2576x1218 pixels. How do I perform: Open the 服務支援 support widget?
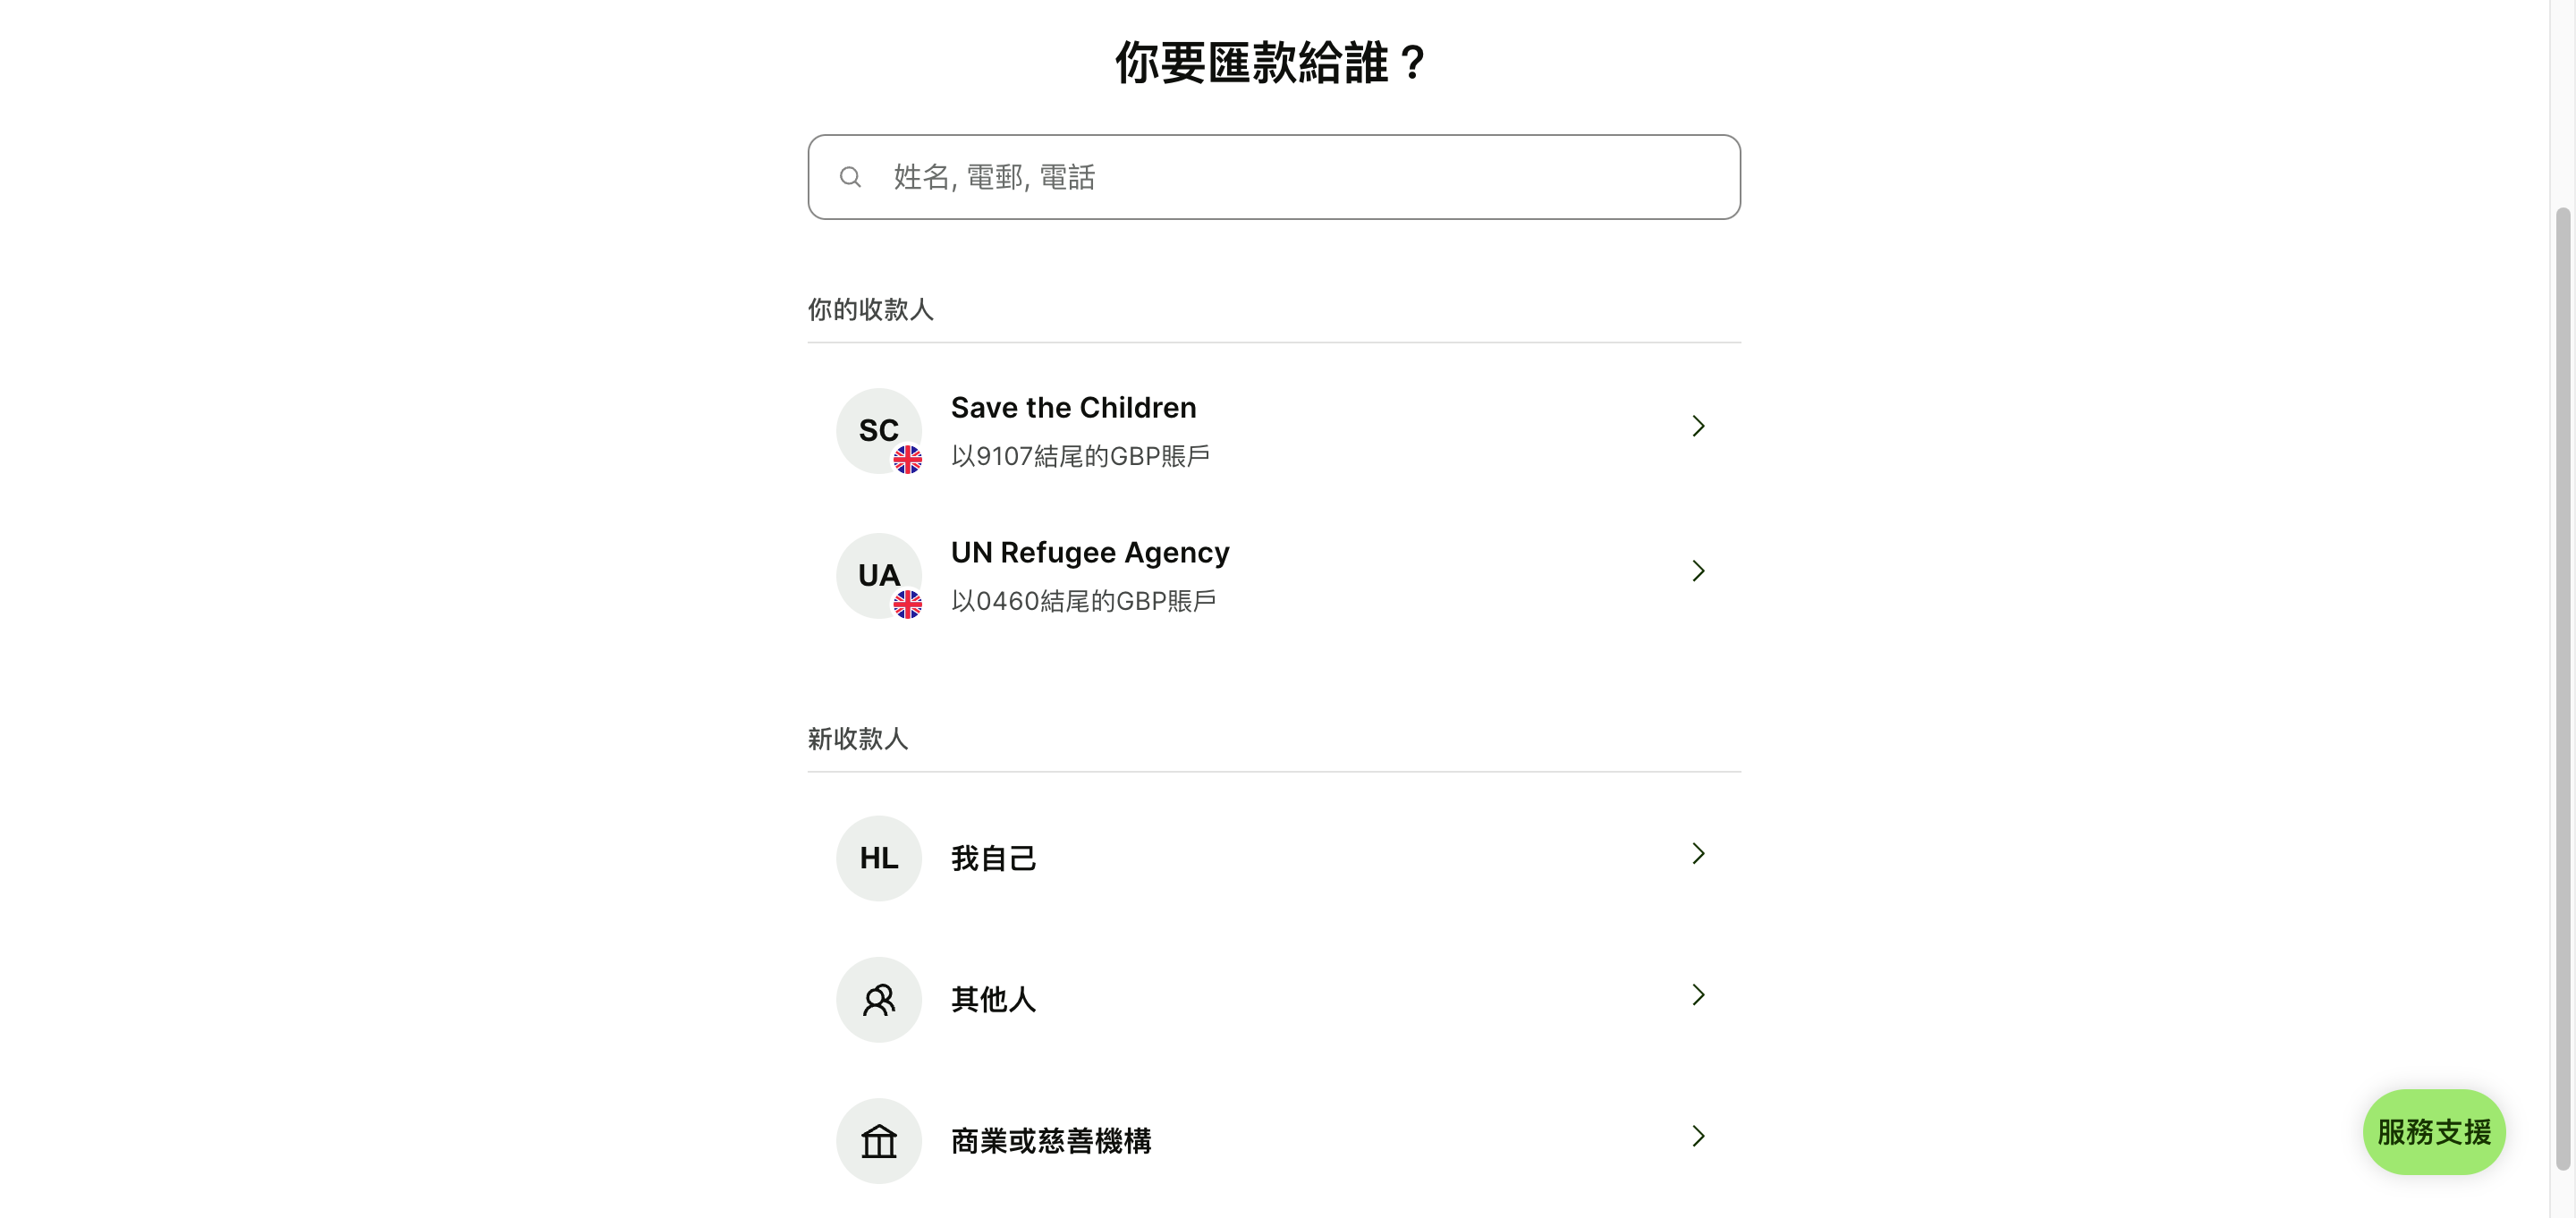coord(2434,1131)
